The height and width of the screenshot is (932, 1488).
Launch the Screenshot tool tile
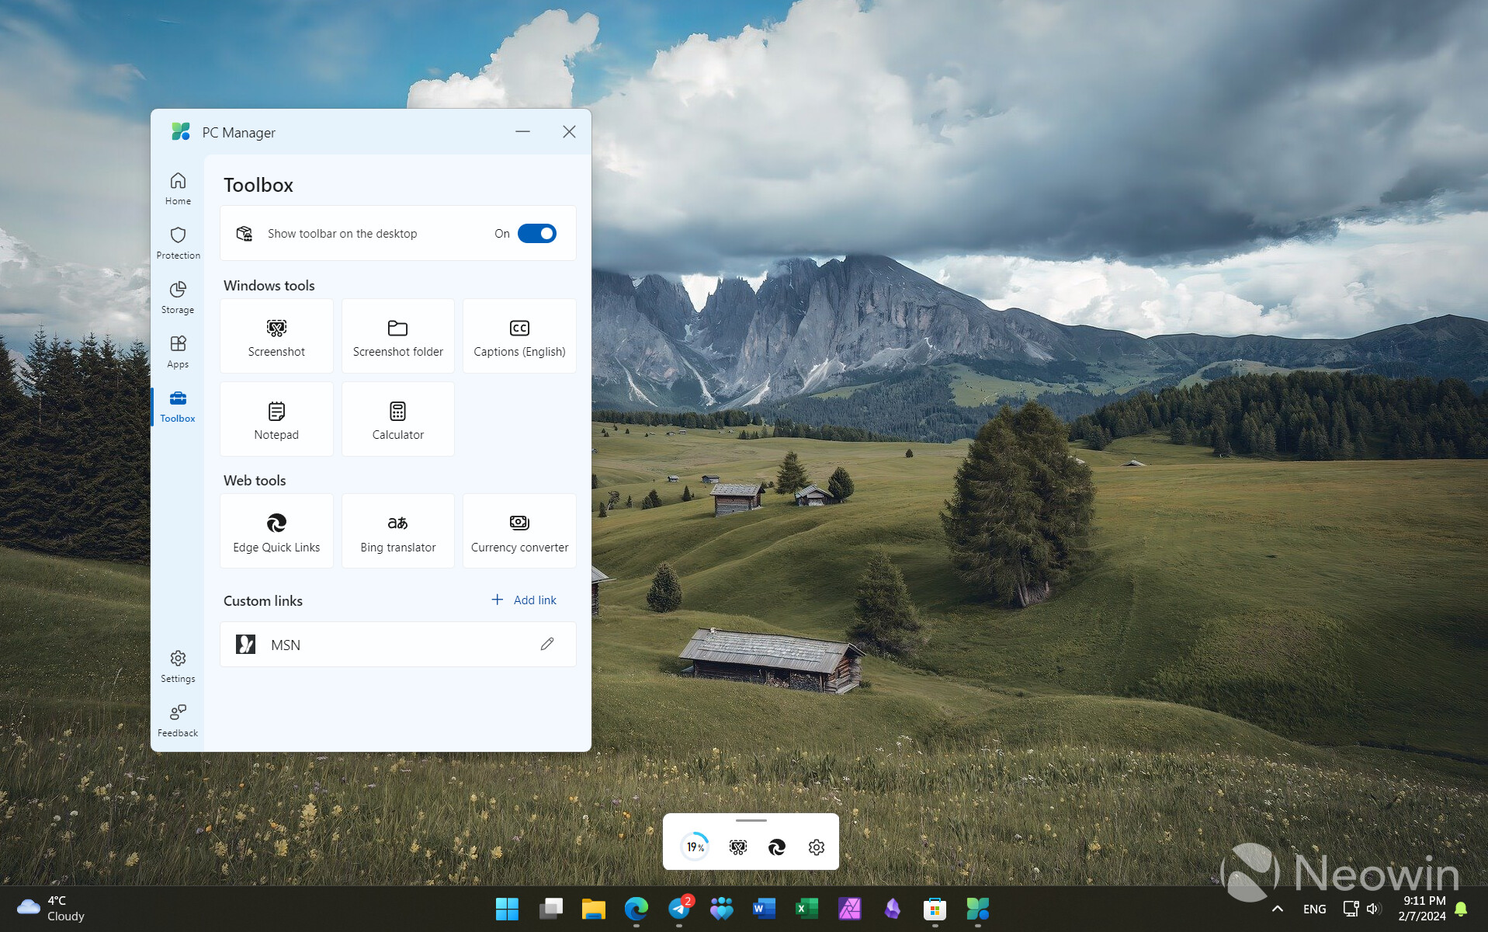(276, 336)
